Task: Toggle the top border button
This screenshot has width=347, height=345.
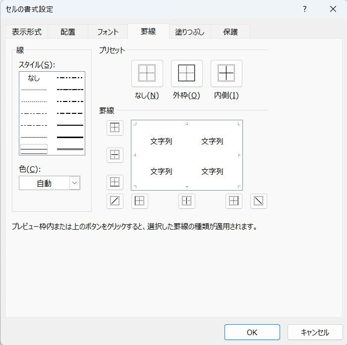Action: 115,128
